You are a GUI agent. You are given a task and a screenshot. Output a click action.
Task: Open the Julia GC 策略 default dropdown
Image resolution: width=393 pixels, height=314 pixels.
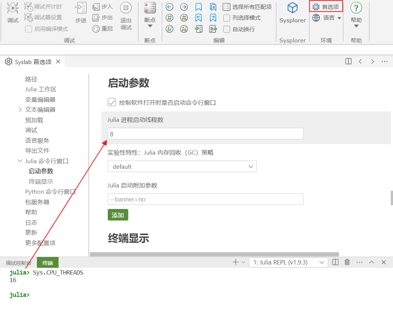click(x=182, y=166)
